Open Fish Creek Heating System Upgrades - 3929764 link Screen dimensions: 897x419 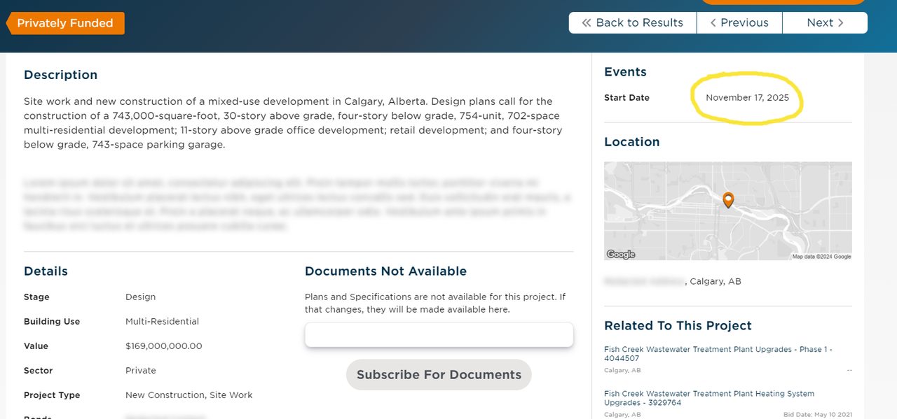709,398
